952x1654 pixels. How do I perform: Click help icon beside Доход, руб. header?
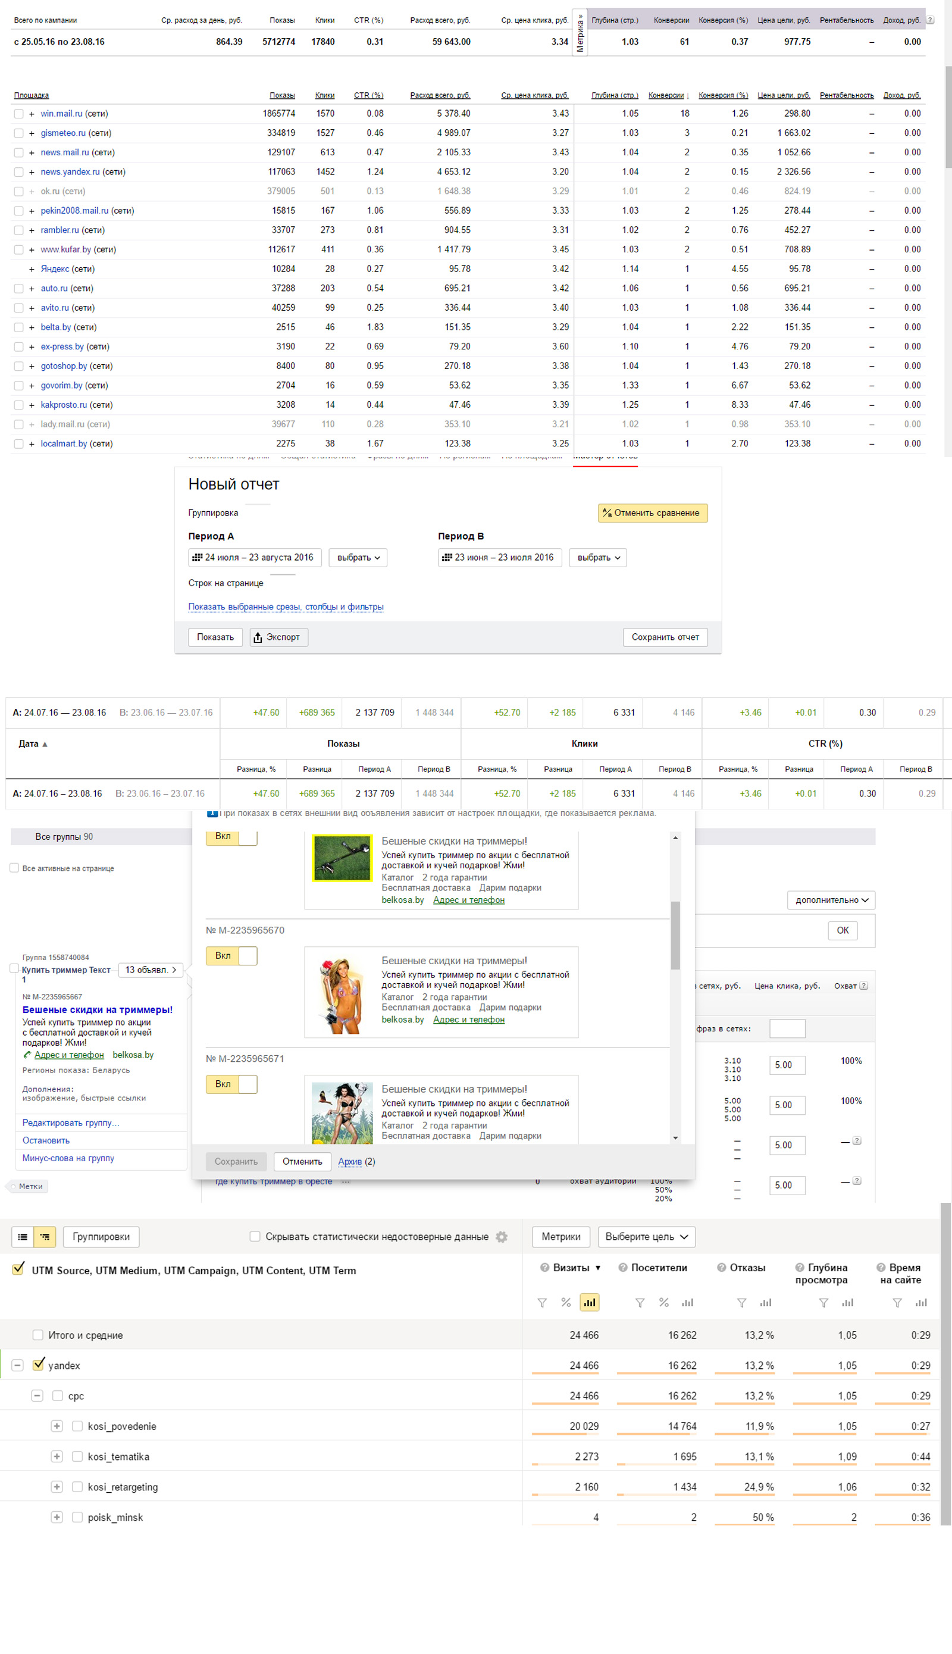click(x=930, y=20)
